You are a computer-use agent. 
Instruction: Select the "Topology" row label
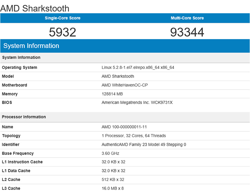(x=11, y=136)
